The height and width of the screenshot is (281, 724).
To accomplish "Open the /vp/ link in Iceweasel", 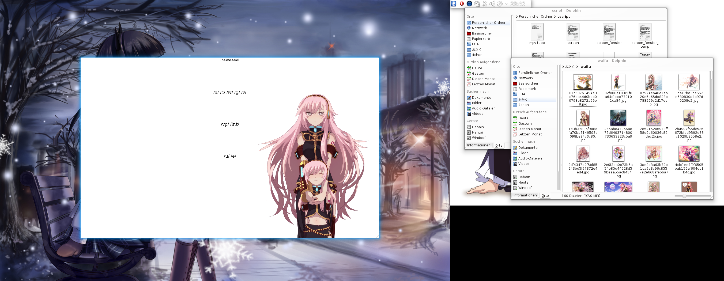I will pos(225,124).
